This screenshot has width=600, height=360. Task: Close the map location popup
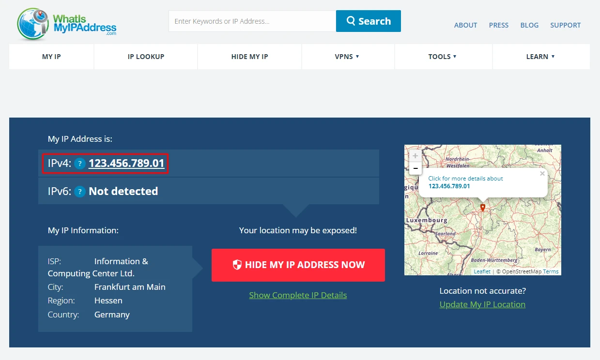click(542, 174)
